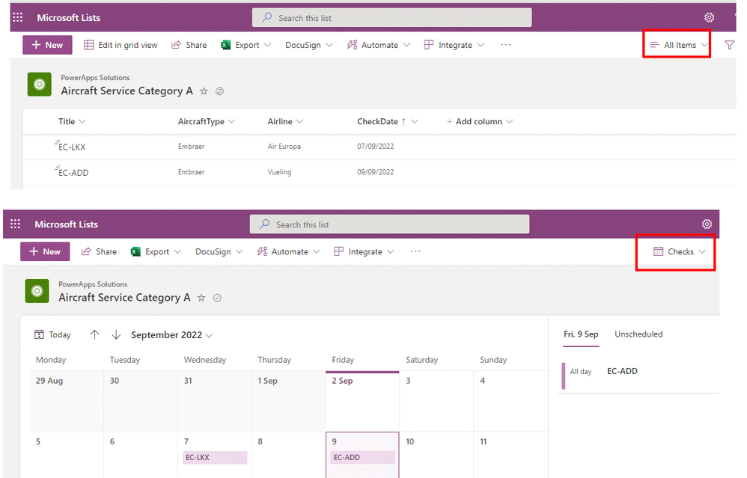Image resolution: width=747 pixels, height=478 pixels.
Task: Open DocuSign dropdown in top toolbar
Action: coord(309,45)
